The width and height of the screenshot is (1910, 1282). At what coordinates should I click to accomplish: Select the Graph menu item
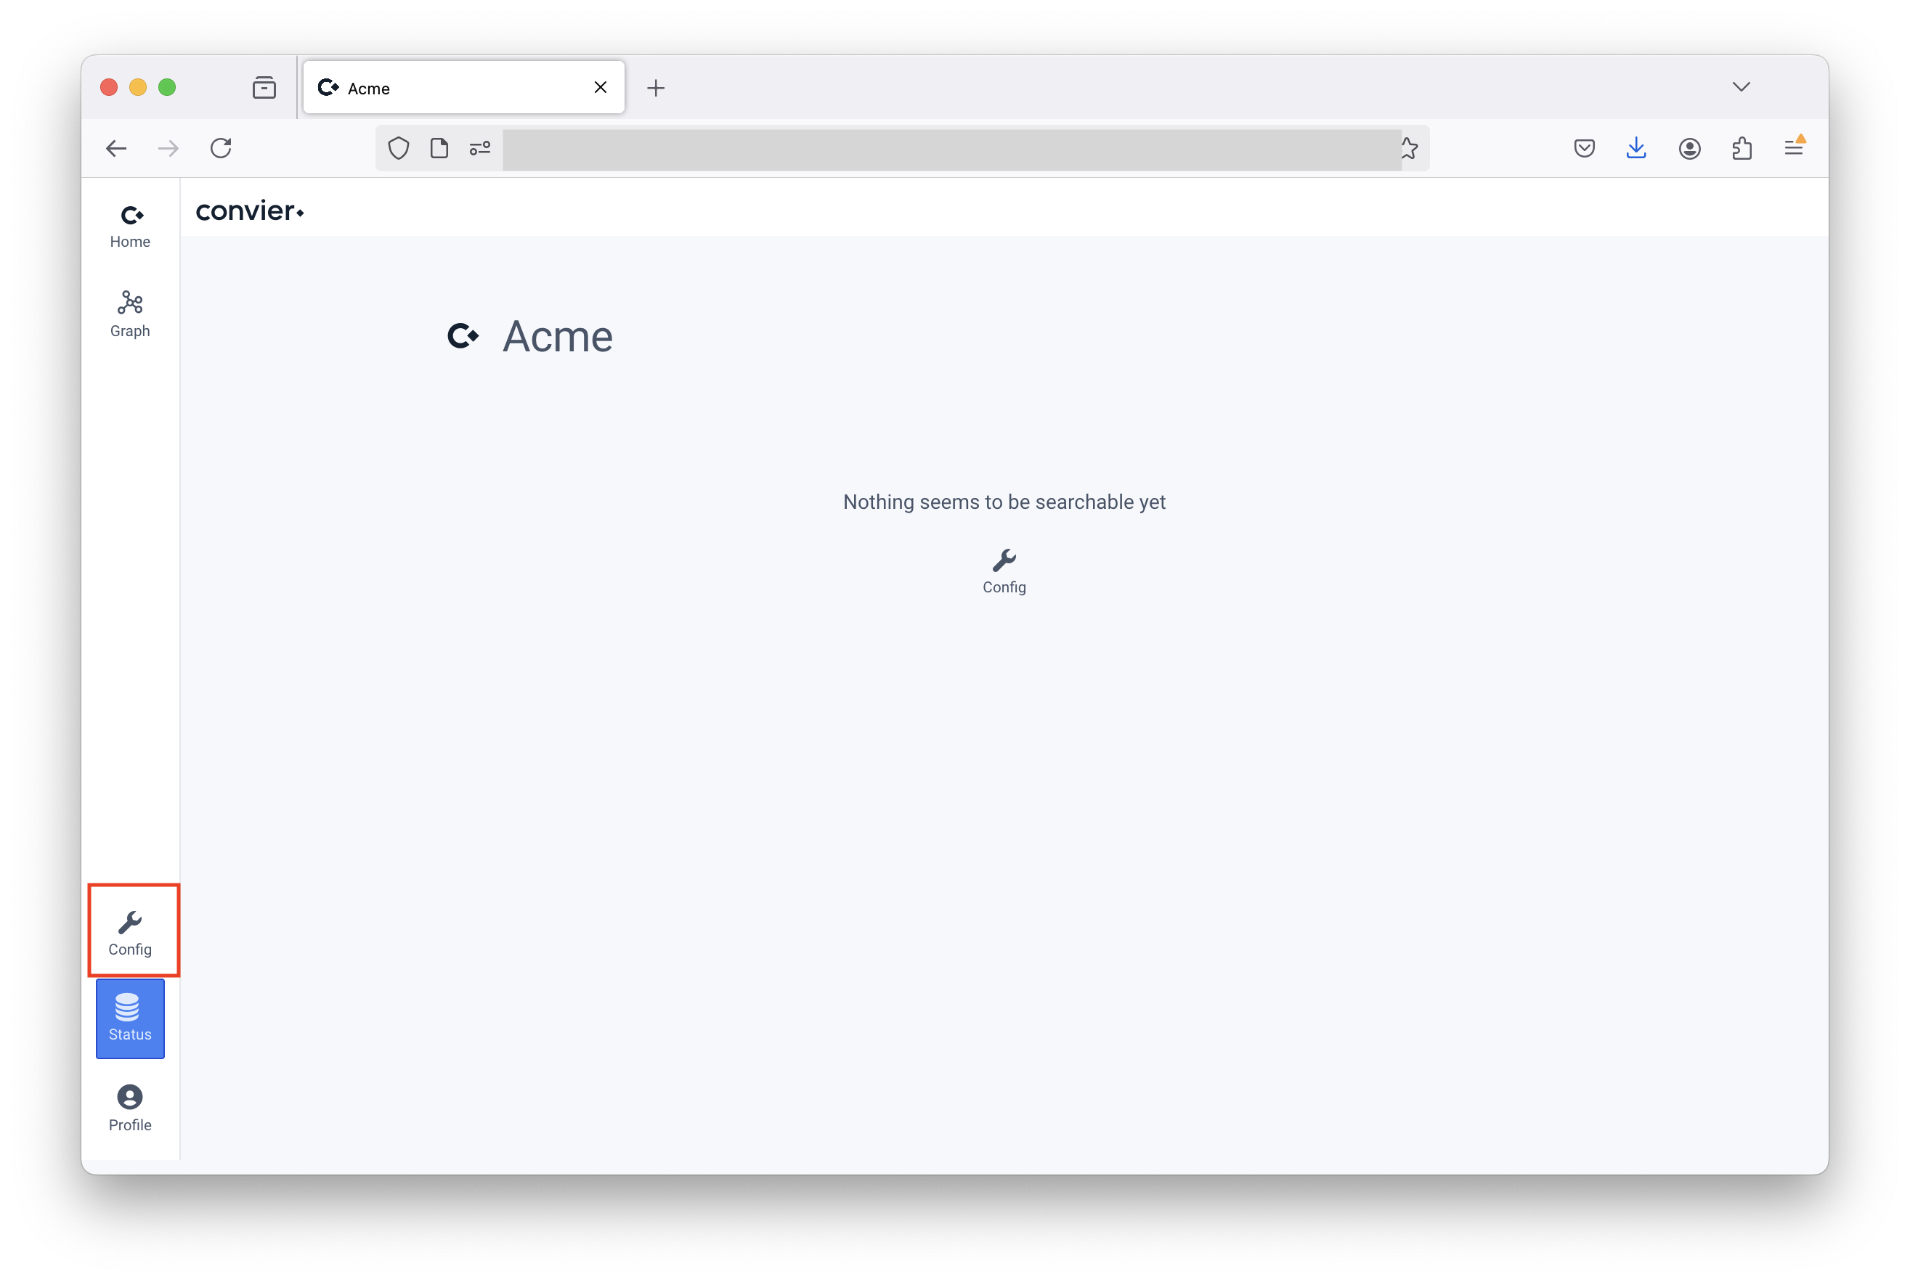click(x=130, y=312)
